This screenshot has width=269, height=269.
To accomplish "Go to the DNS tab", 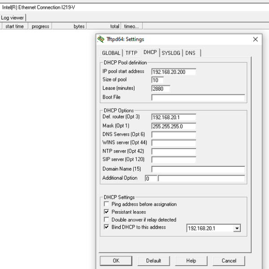I will click(x=191, y=53).
